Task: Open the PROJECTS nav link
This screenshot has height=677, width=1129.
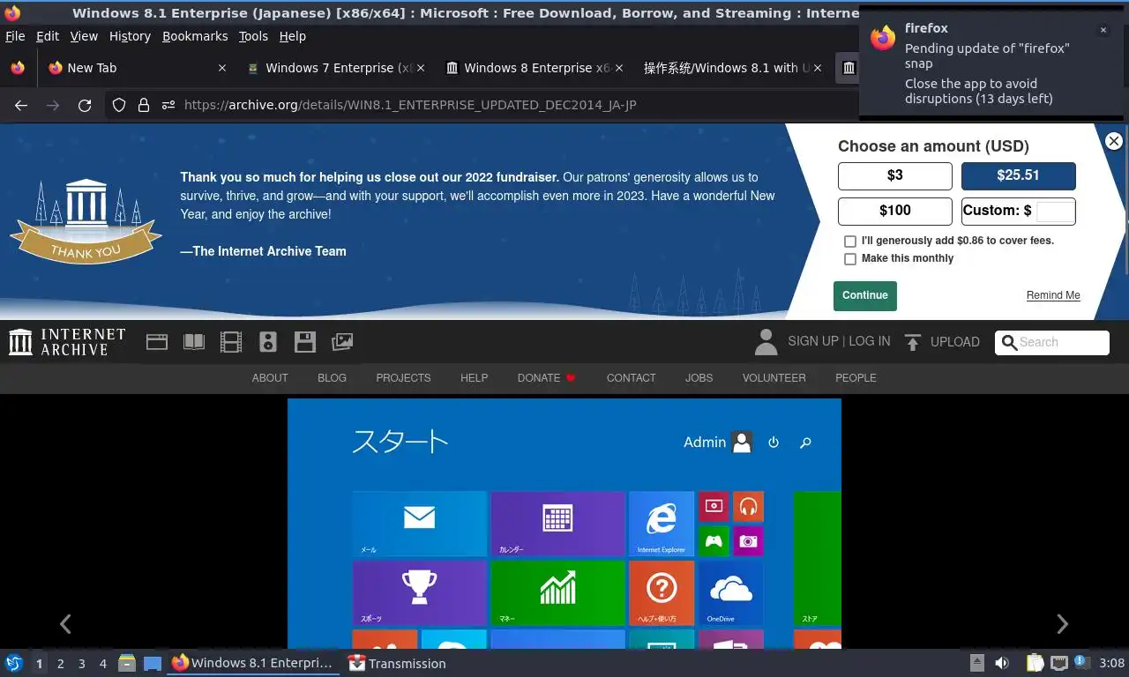Action: pos(403,378)
